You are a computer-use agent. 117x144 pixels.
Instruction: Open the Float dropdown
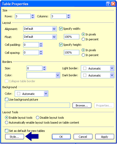tap(54, 37)
